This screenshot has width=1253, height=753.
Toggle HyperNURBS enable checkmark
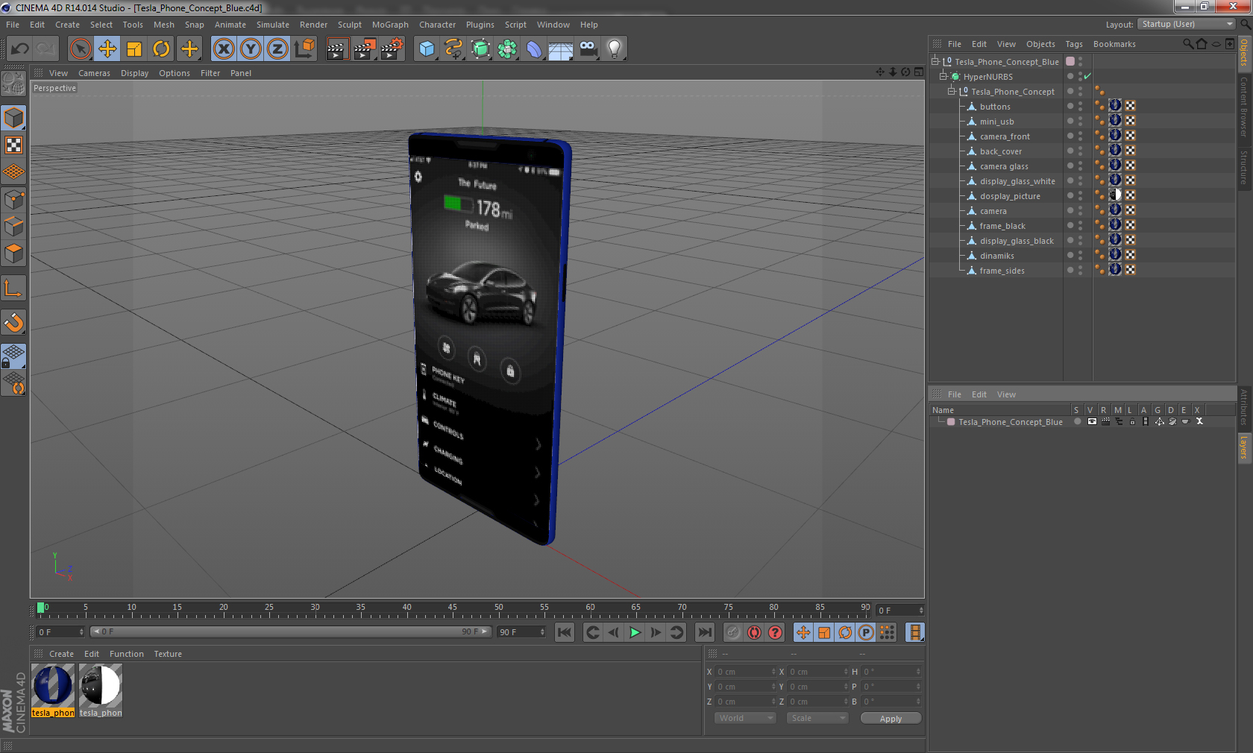pos(1087,76)
